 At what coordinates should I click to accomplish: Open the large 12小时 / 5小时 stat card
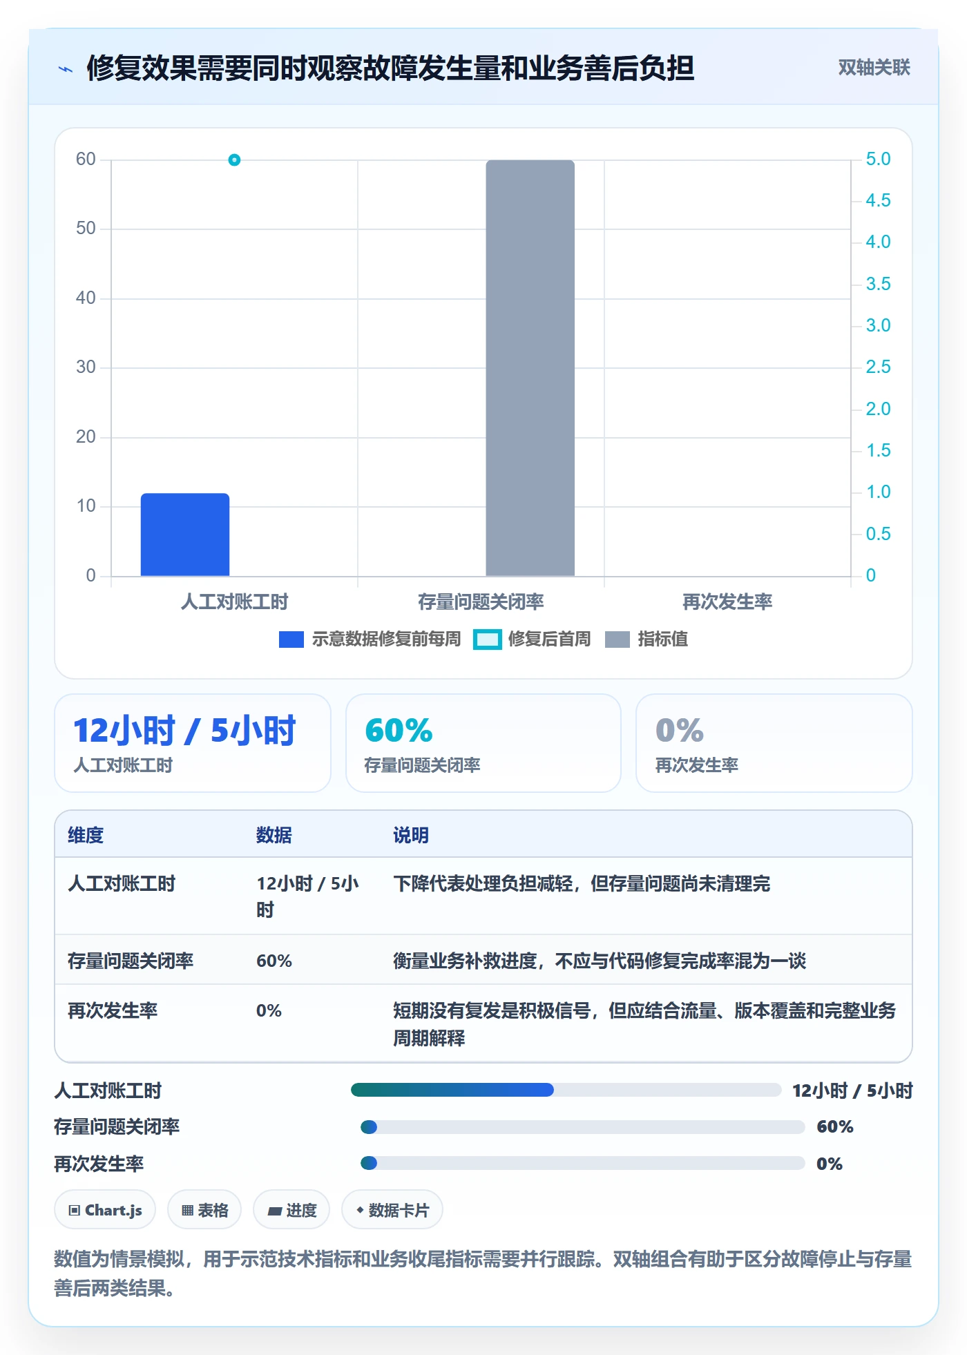(x=193, y=743)
